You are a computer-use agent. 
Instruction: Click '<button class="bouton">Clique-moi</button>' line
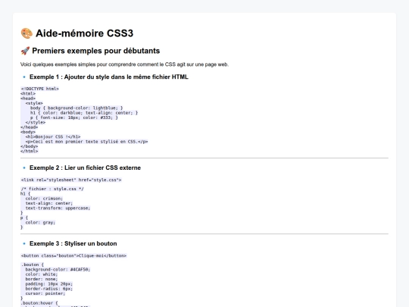click(73, 255)
